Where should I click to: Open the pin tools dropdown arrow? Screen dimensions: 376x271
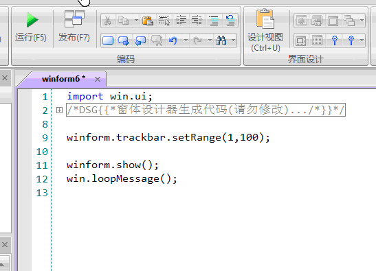pyautogui.click(x=362, y=40)
